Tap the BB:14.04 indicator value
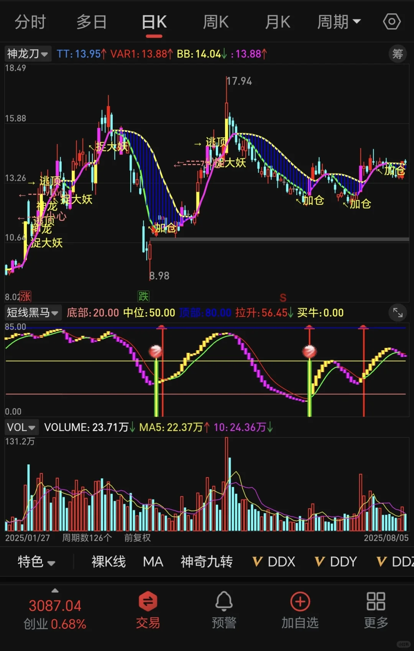Screen dimensions: 414x651 coord(202,54)
